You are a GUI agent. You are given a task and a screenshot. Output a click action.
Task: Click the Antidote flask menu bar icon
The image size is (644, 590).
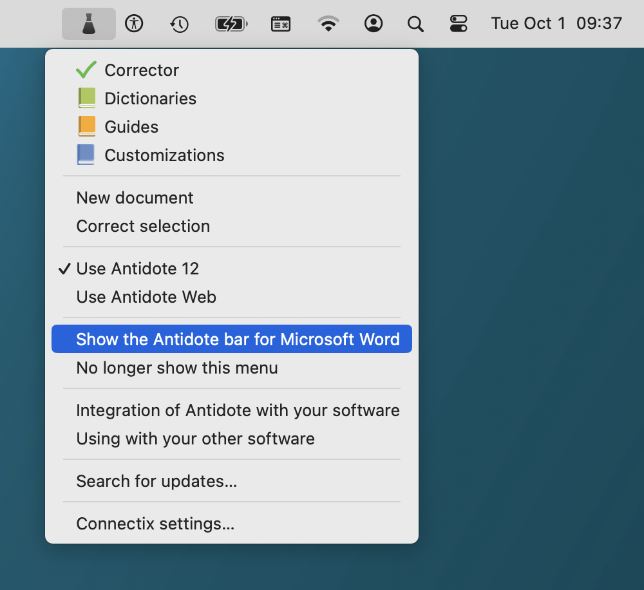click(89, 23)
